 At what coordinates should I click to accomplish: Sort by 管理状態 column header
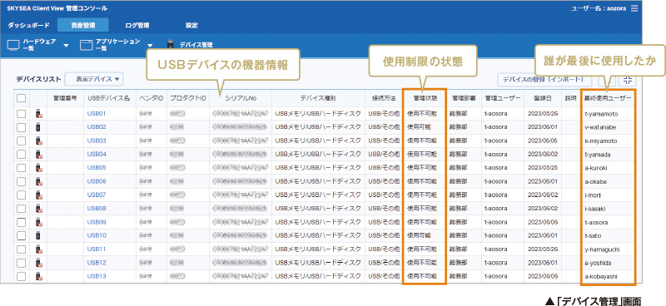click(425, 98)
